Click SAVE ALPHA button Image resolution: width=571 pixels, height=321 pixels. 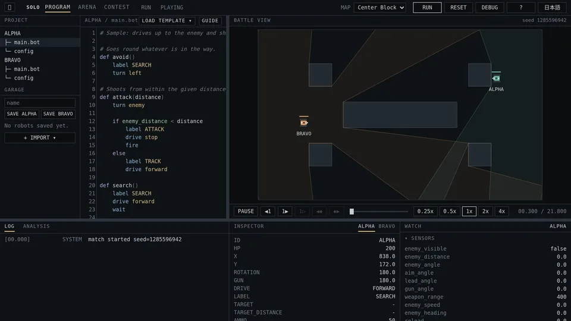[x=22, y=114]
